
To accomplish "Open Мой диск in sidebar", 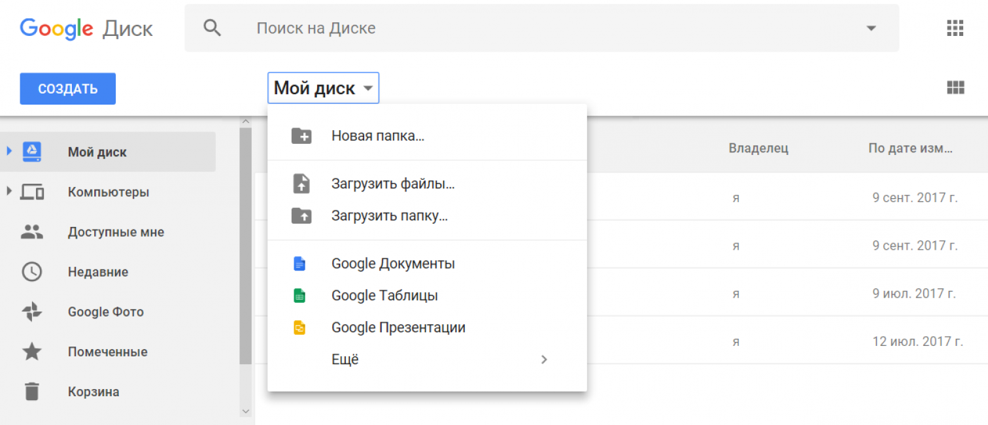I will [108, 152].
